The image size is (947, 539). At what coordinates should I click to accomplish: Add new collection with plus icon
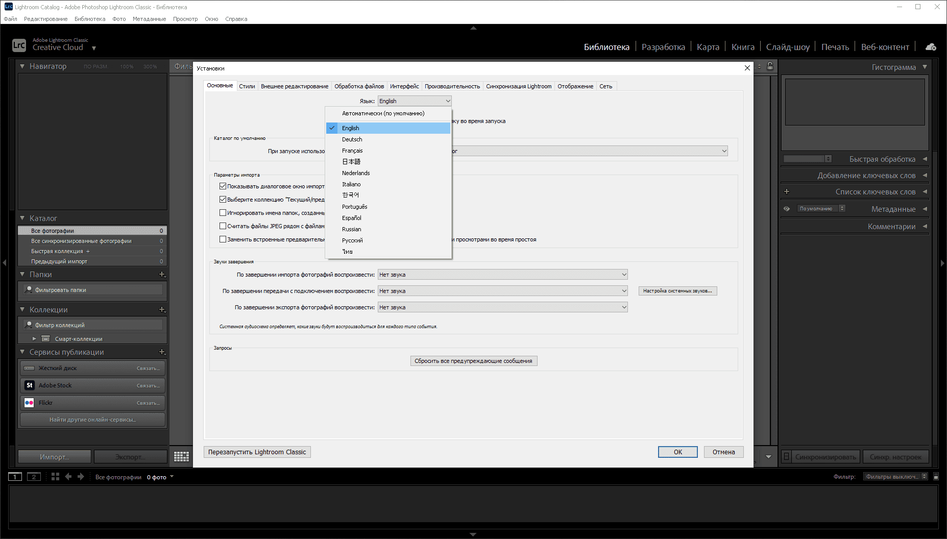[162, 309]
